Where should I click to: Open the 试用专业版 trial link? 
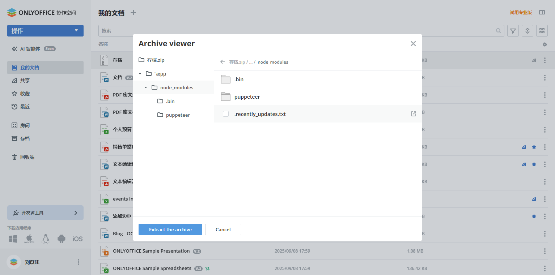point(521,12)
